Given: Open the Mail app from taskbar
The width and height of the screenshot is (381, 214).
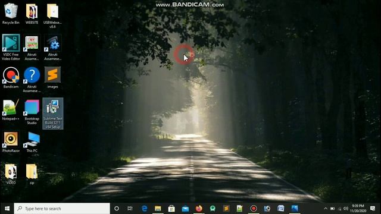Looking at the screenshot, I should click(185, 209).
